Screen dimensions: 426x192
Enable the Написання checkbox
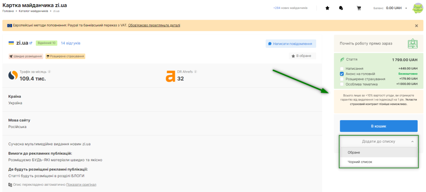342,68
